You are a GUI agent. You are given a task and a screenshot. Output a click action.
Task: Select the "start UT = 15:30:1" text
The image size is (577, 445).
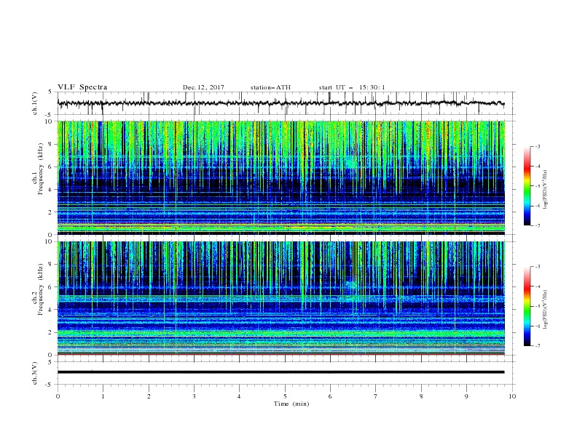pyautogui.click(x=352, y=87)
